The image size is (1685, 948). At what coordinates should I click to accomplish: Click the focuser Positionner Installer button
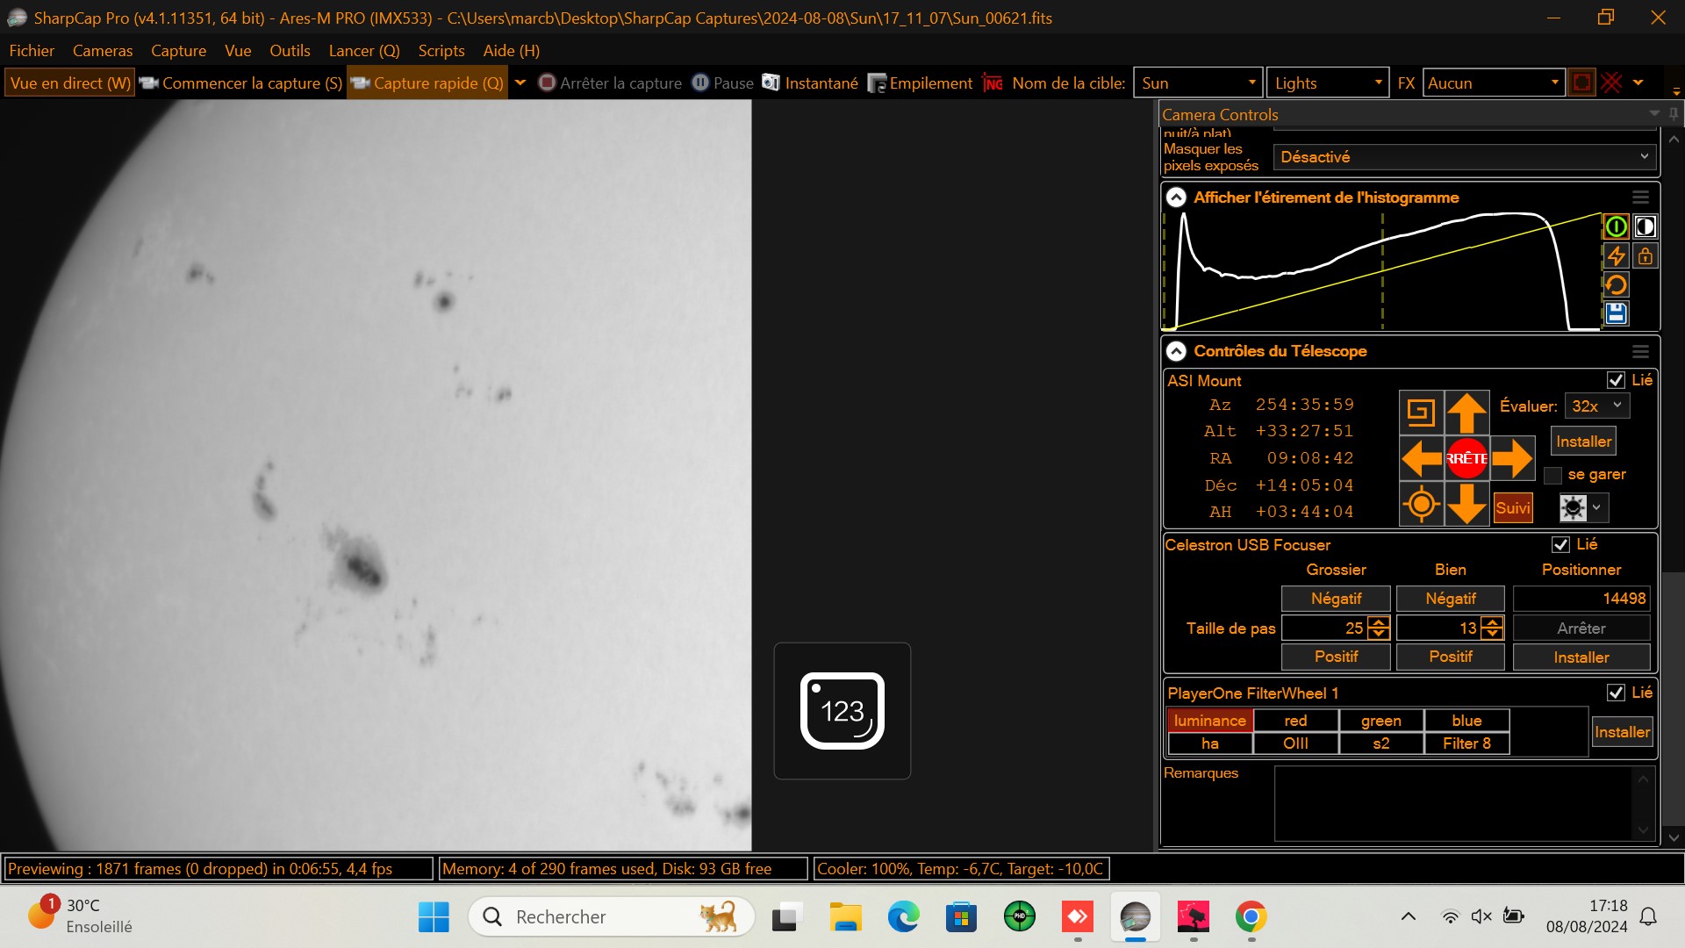point(1581,657)
